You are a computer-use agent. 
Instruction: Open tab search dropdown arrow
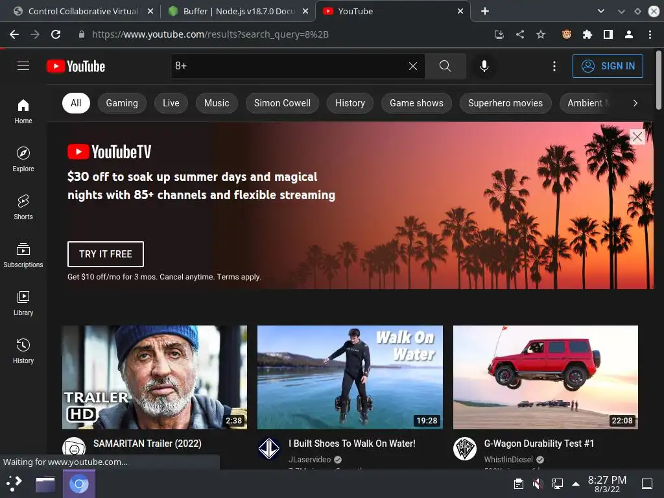pyautogui.click(x=600, y=11)
